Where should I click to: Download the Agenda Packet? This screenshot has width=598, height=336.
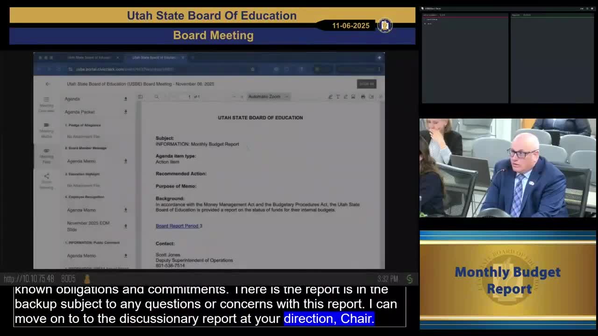pyautogui.click(x=125, y=112)
